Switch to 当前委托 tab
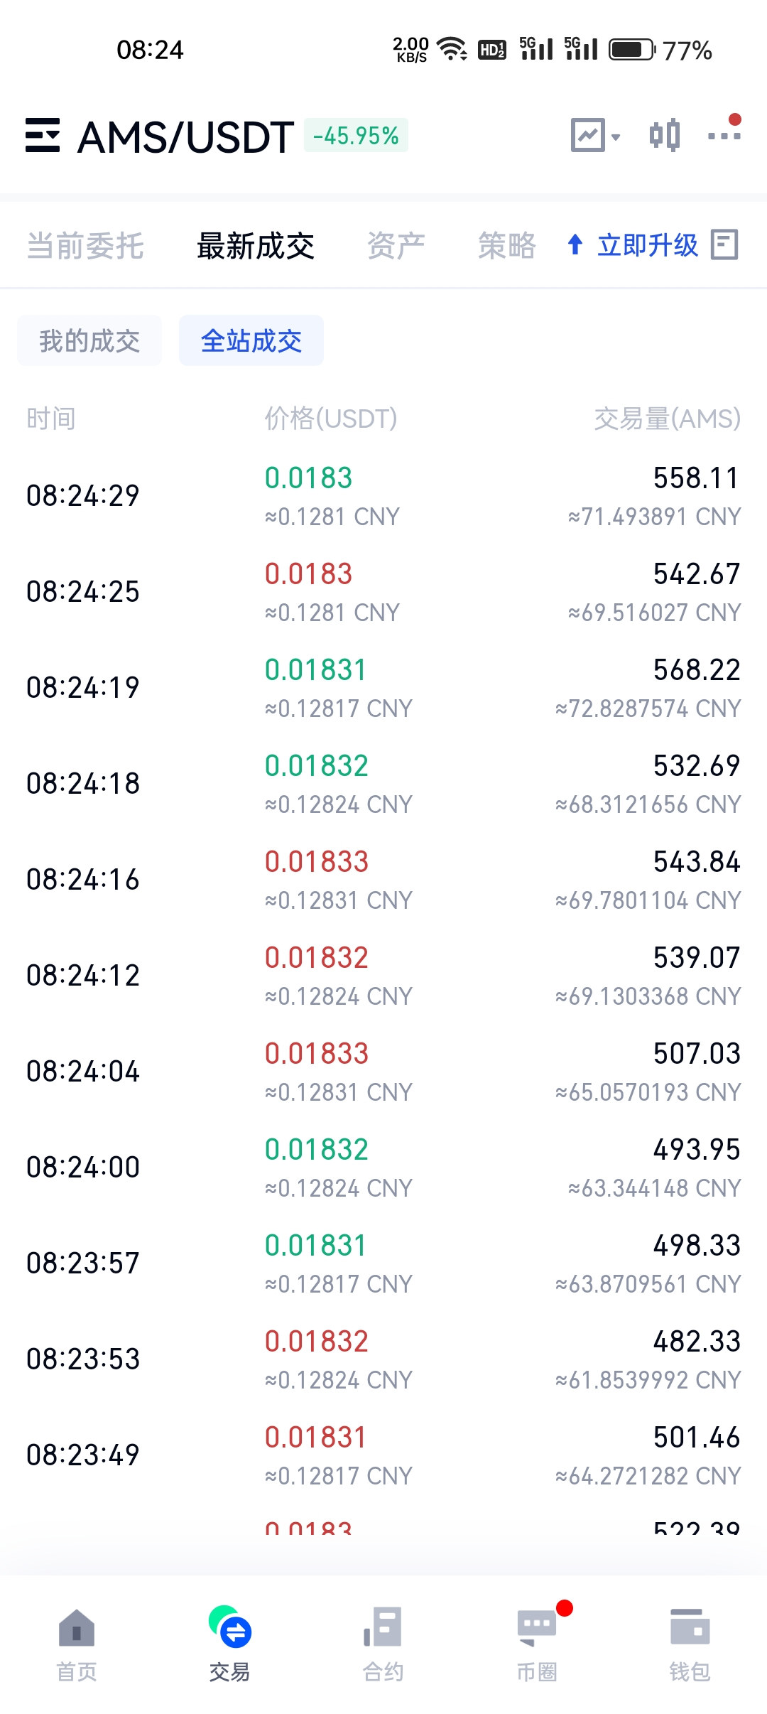767x1714 pixels. pos(85,246)
